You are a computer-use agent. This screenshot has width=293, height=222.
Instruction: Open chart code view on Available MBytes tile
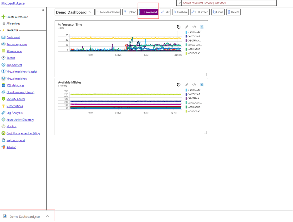click(x=194, y=85)
